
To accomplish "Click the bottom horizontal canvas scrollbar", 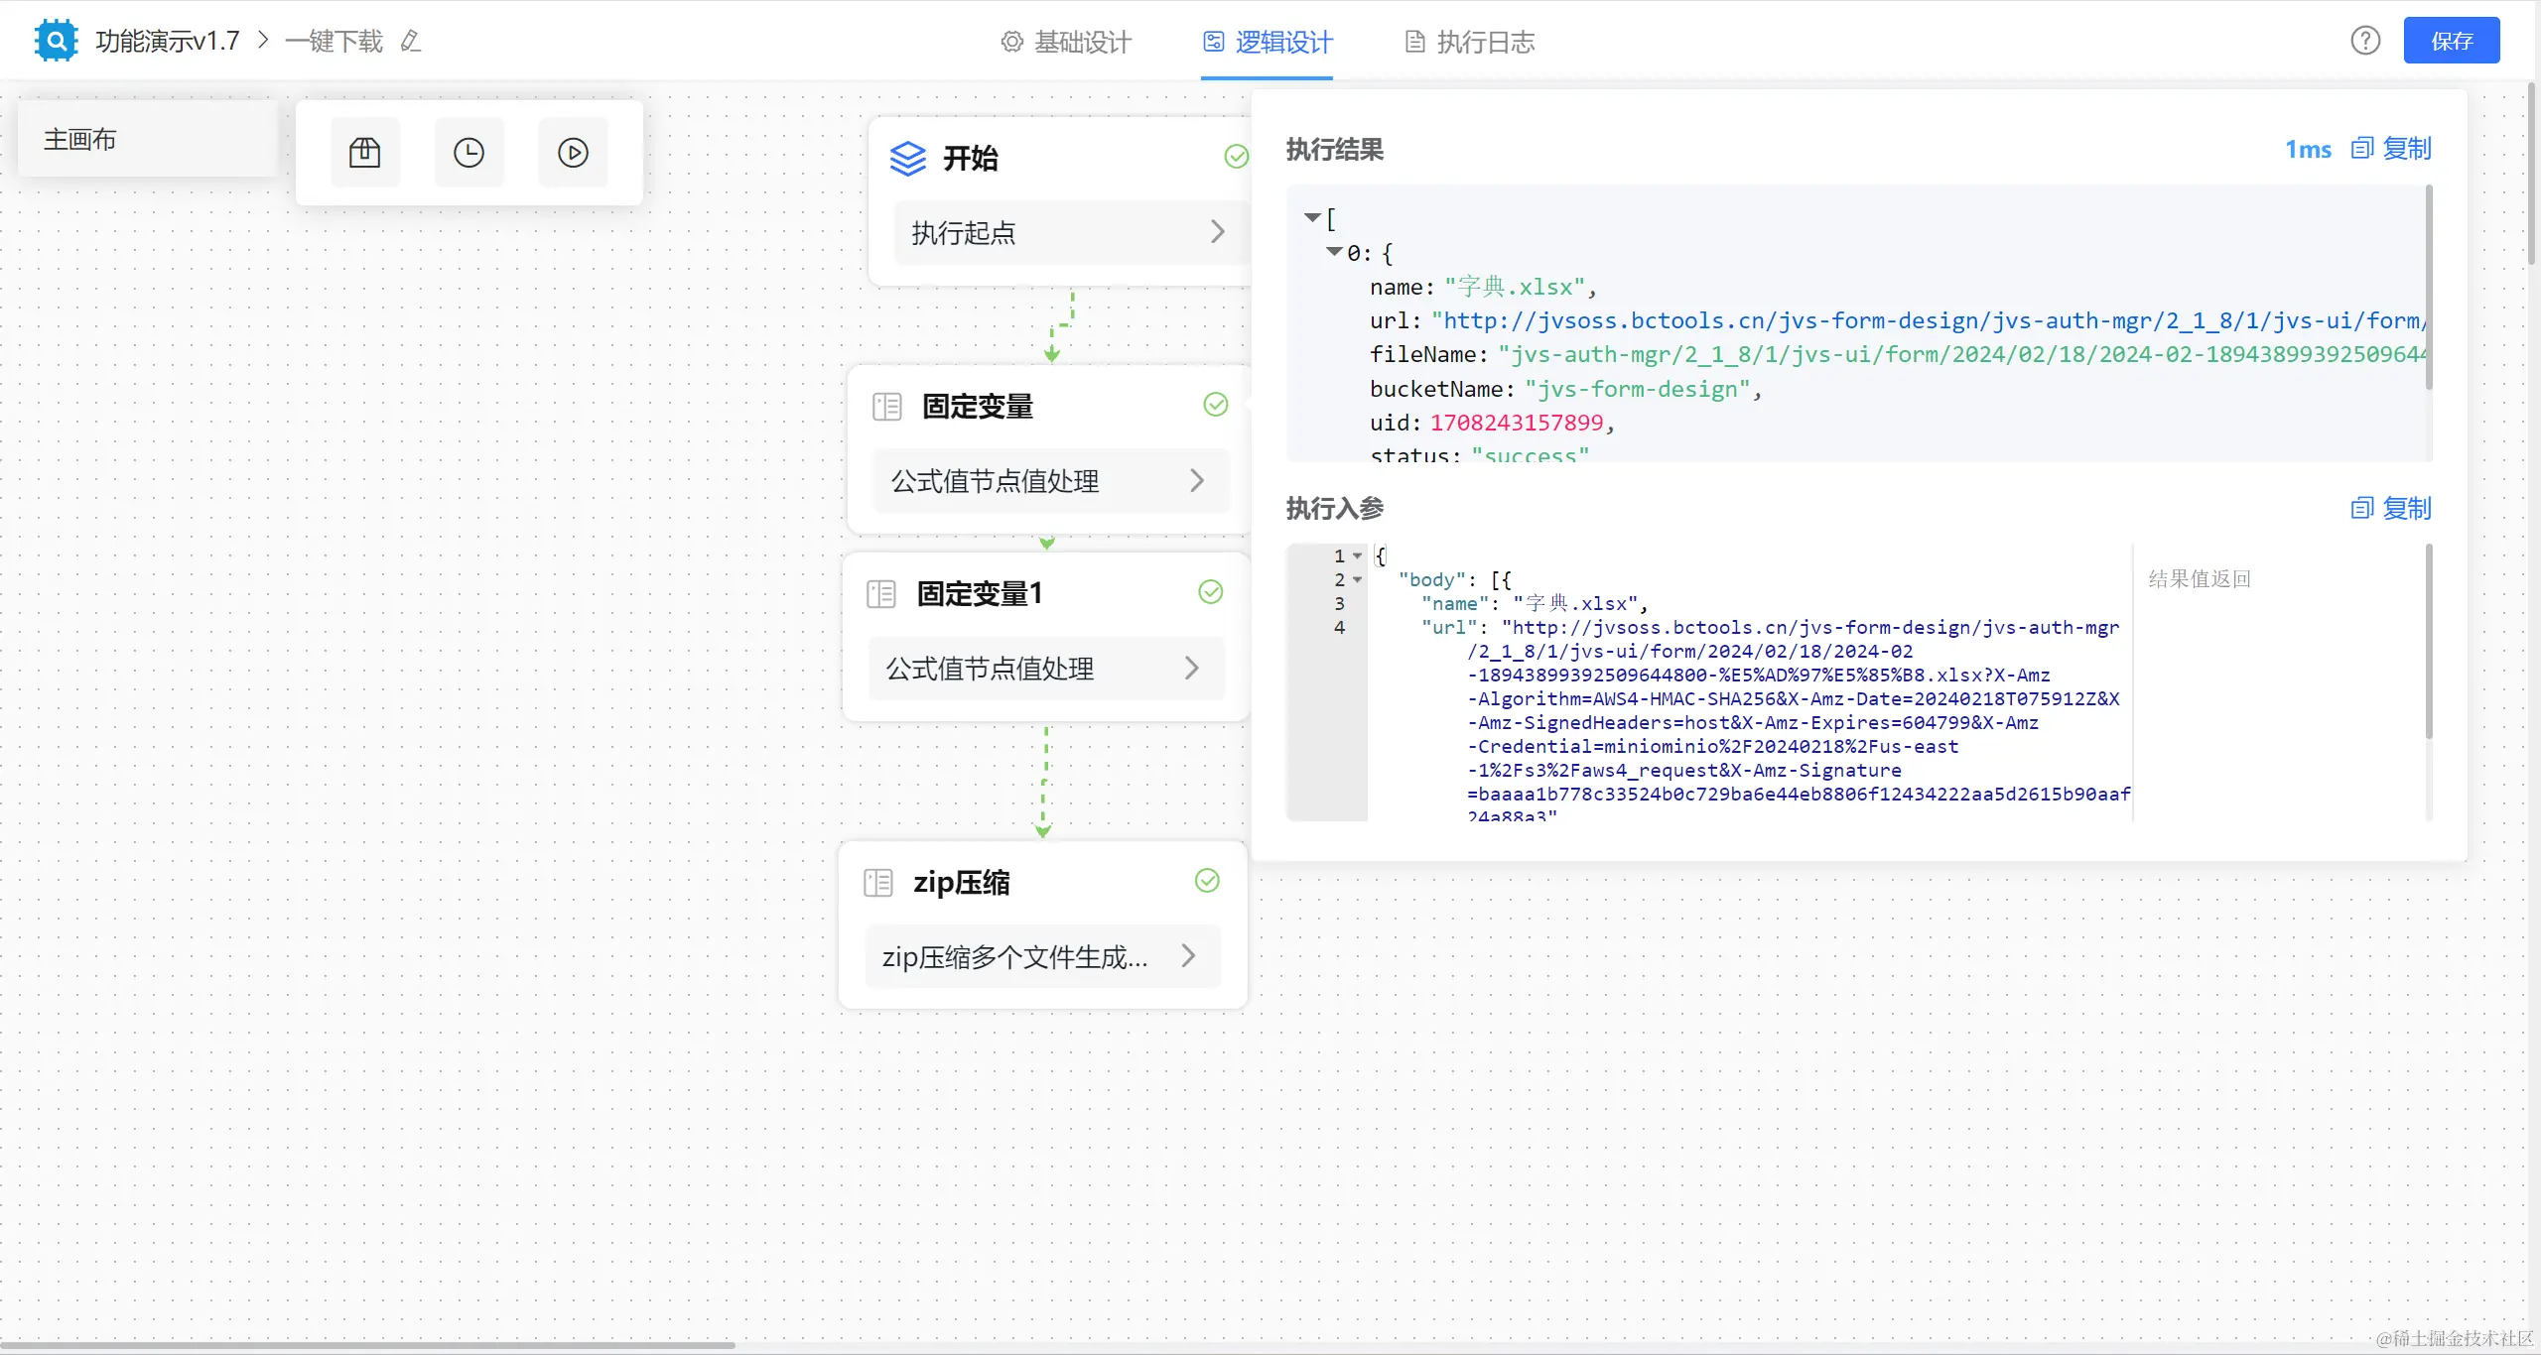I will (367, 1345).
